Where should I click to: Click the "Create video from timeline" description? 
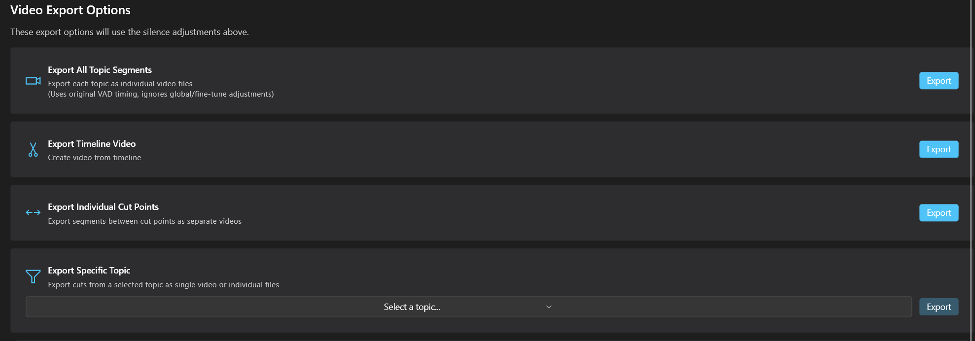[x=94, y=158]
